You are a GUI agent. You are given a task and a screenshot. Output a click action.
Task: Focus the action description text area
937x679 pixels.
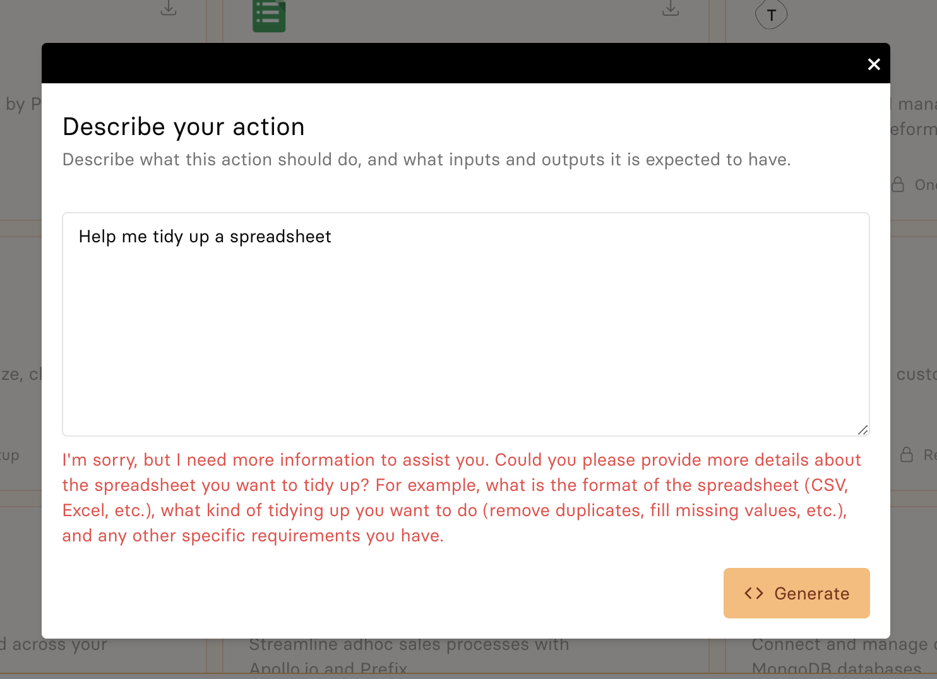pos(466,324)
